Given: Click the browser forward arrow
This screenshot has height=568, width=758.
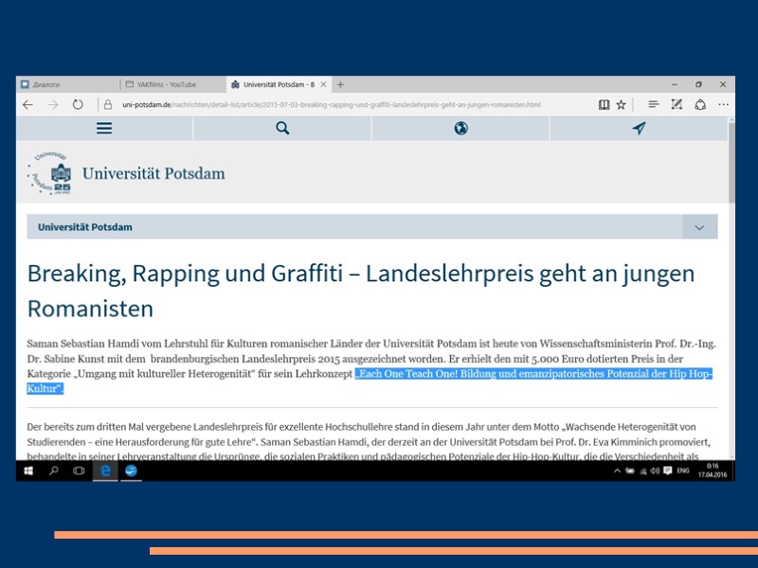Looking at the screenshot, I should tap(53, 104).
